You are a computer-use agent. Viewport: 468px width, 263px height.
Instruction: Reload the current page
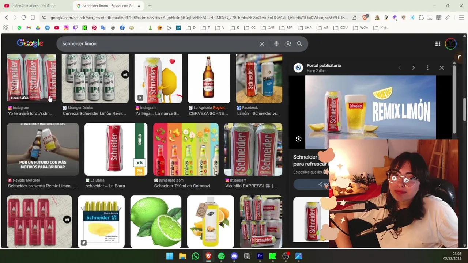[24, 18]
